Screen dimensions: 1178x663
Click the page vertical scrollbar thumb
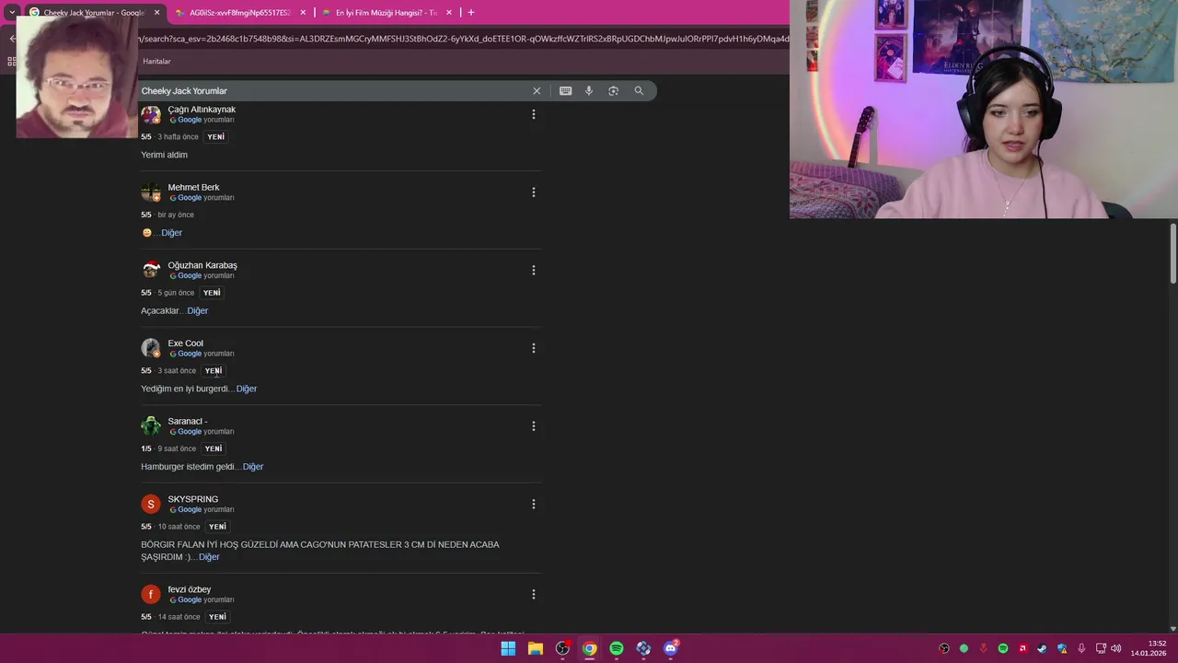(1173, 253)
